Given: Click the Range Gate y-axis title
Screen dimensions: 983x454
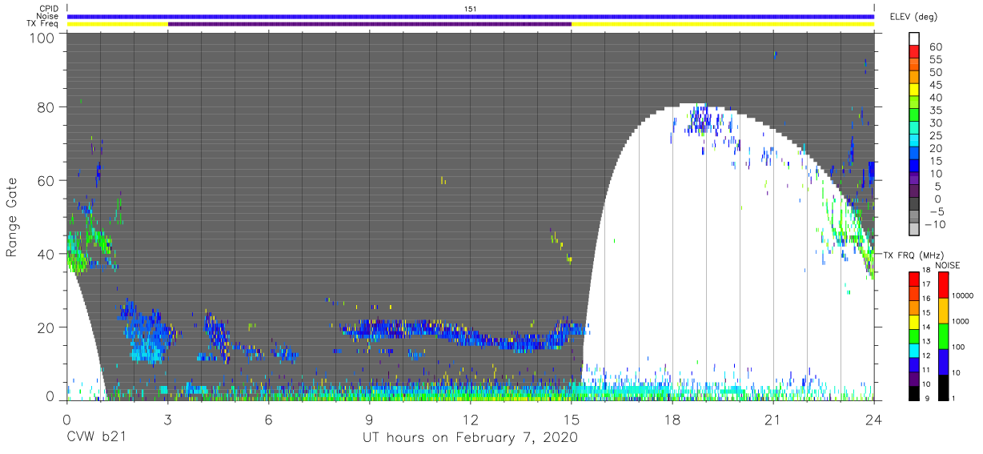Looking at the screenshot, I should 12,218.
